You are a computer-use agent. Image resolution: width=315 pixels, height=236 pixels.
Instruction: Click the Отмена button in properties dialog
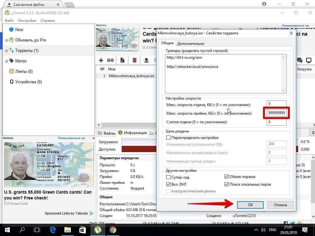coord(281,205)
